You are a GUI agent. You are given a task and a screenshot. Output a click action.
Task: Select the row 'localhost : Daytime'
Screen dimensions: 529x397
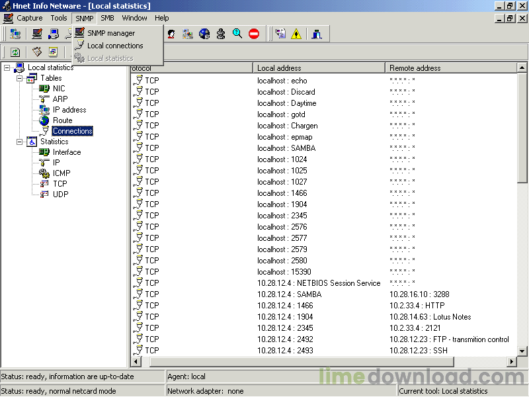[x=324, y=103]
